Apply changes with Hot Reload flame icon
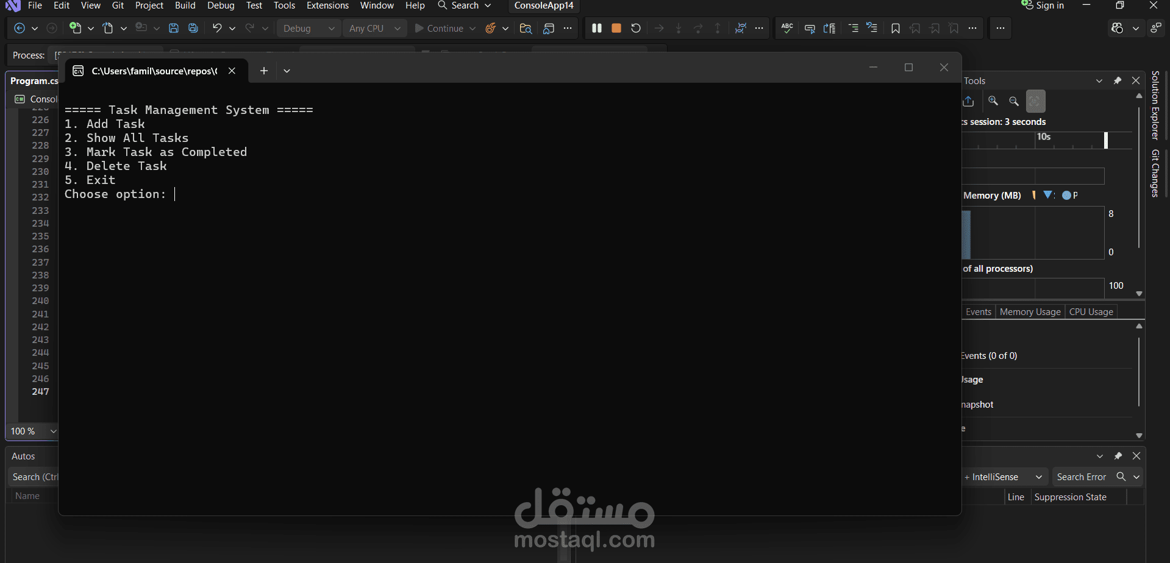 491,28
